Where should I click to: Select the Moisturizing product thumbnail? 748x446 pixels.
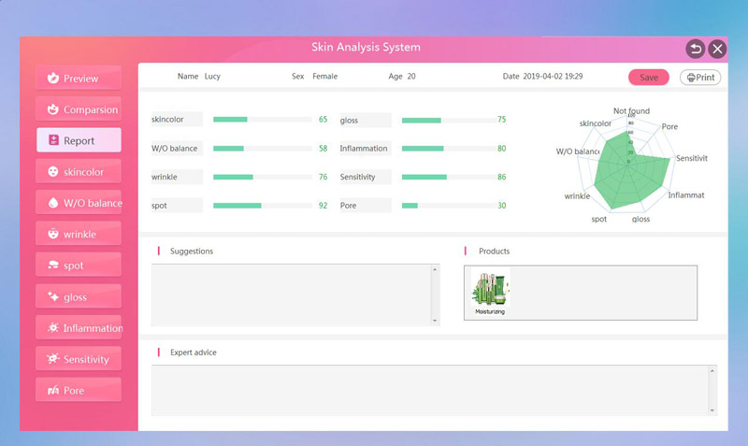489,294
